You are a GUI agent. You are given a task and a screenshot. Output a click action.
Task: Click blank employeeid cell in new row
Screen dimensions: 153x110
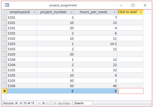click(x=22, y=91)
